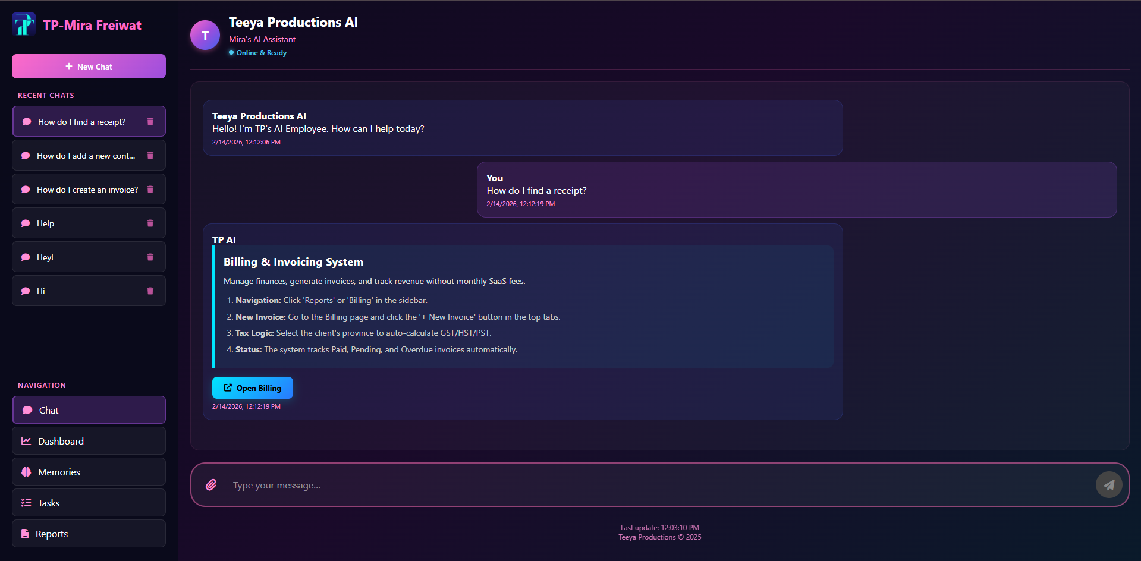Open the "How do I create an invoice?" chat
The width and height of the screenshot is (1141, 561).
[87, 189]
